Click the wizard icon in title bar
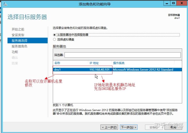Viewport: 188px width, 133px height. 5,4
